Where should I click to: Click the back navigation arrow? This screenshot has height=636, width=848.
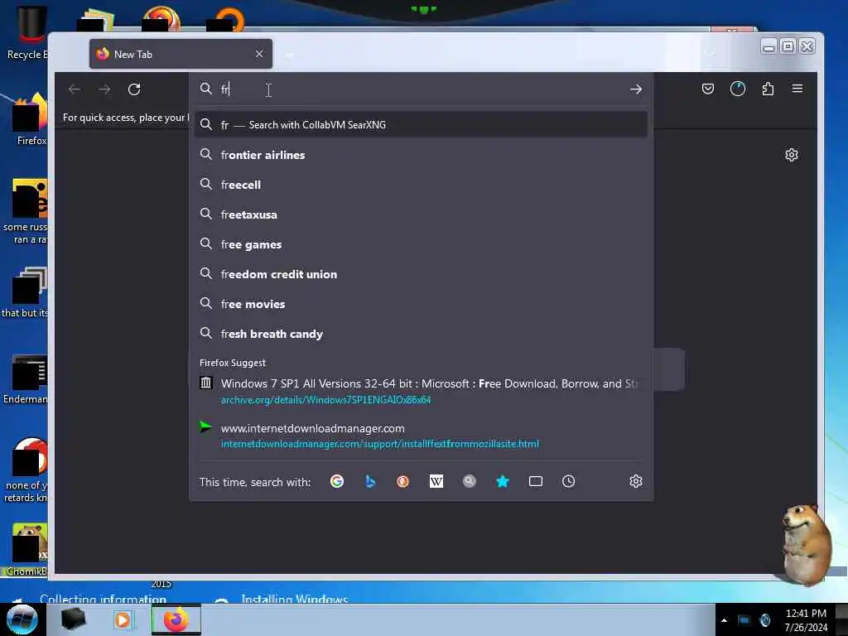(75, 89)
